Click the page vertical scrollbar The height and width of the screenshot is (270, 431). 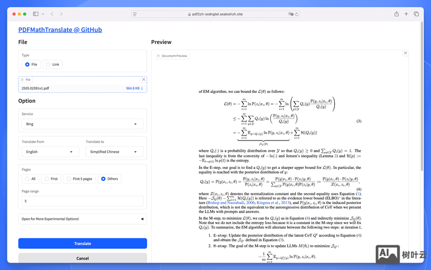[422, 96]
